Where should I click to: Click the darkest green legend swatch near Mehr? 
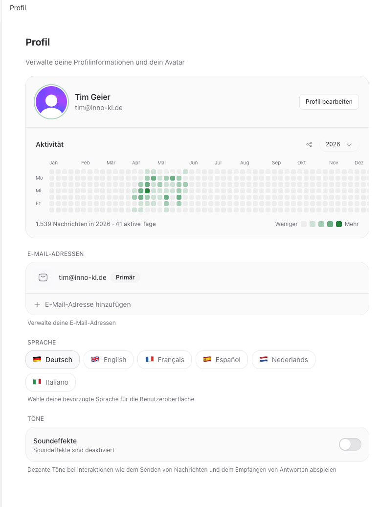point(338,224)
